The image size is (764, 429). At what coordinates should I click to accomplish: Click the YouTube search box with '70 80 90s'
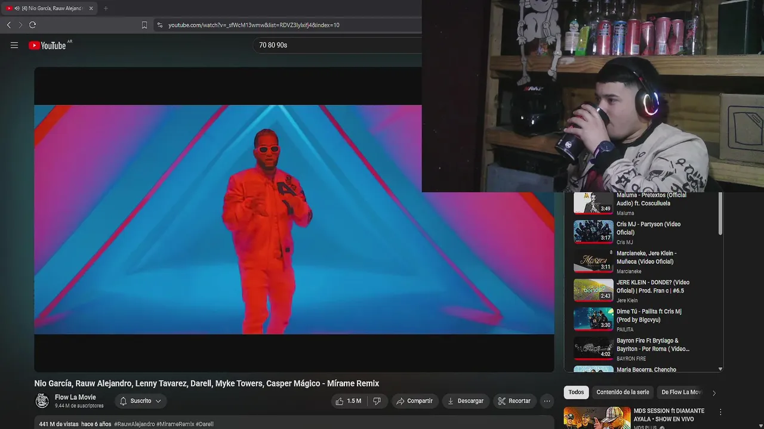pos(337,45)
